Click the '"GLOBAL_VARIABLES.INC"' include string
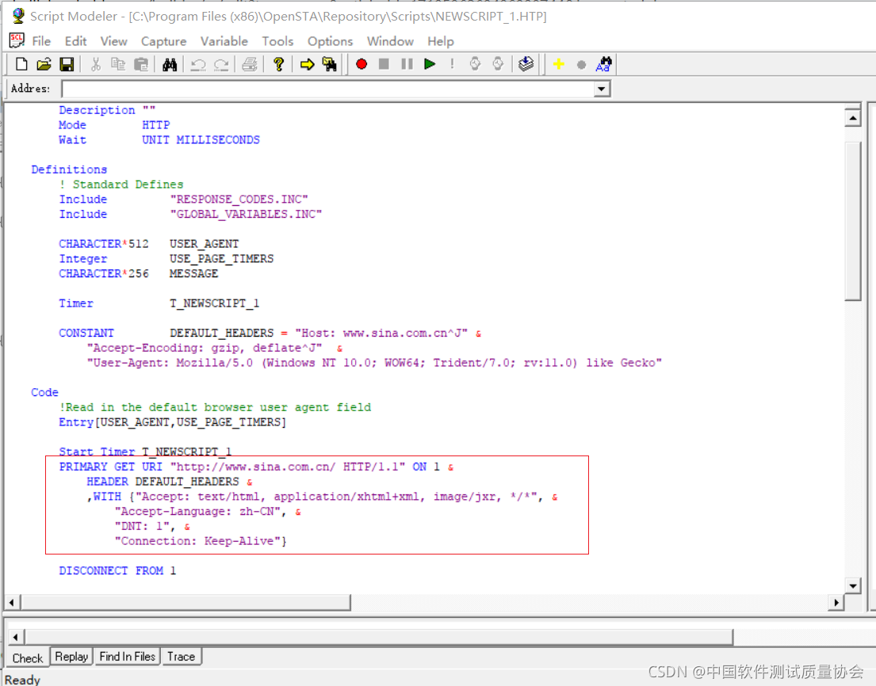The height and width of the screenshot is (686, 876). pyautogui.click(x=246, y=215)
